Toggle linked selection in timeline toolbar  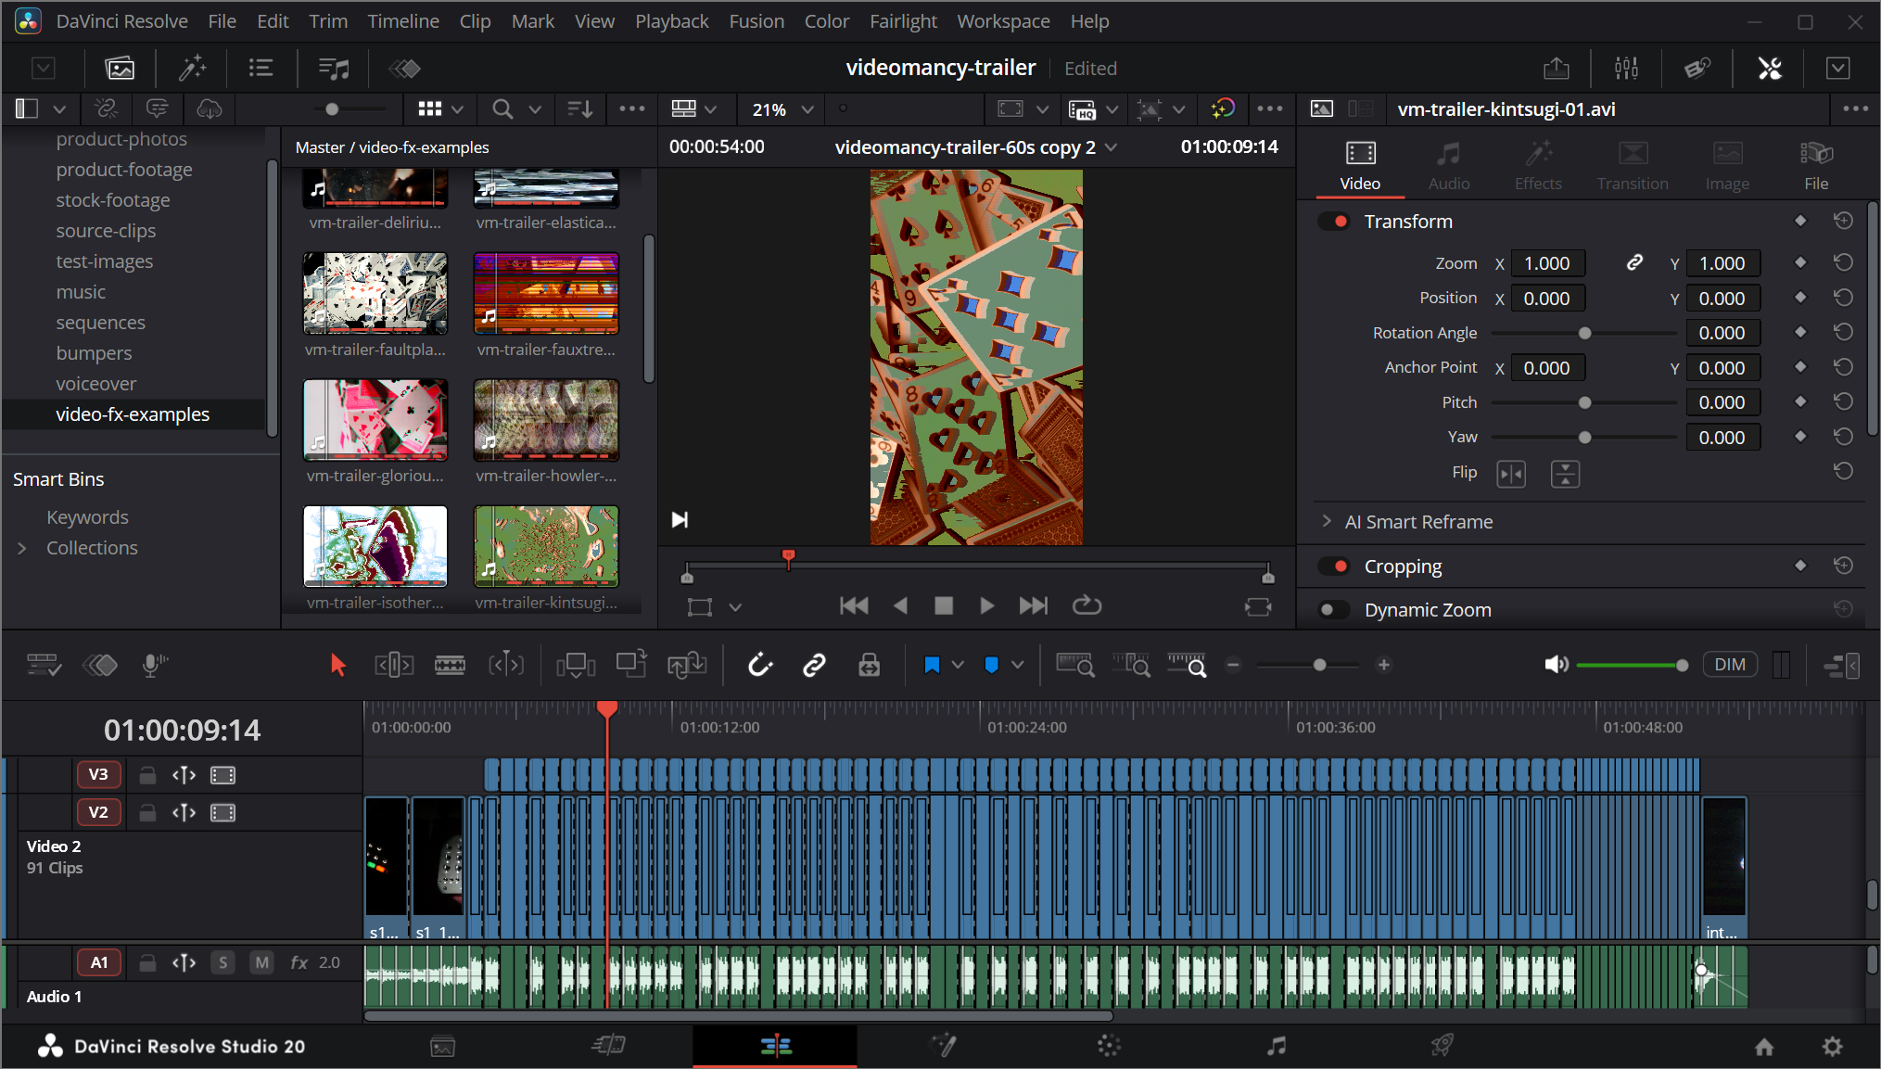[814, 665]
